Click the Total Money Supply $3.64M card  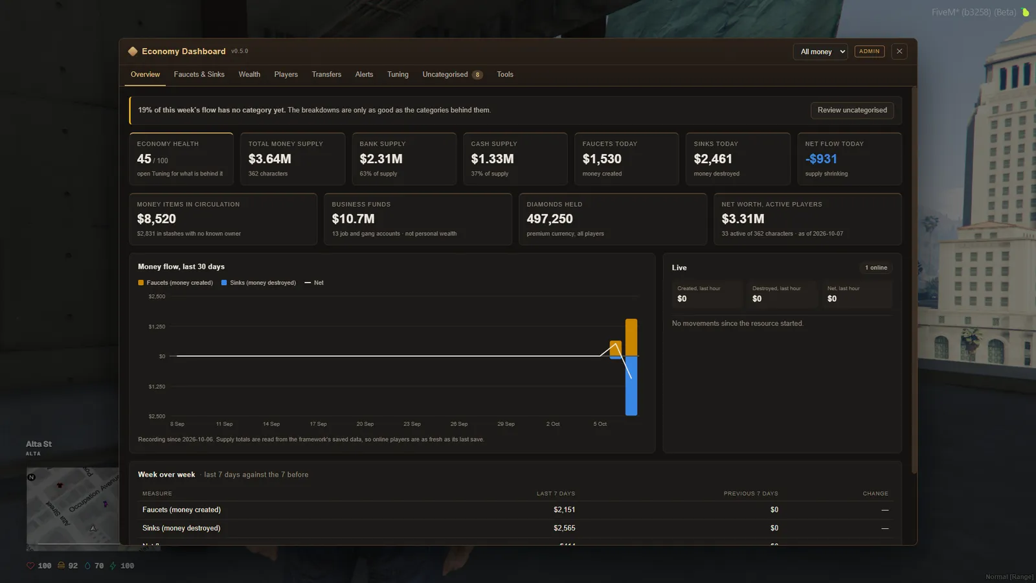(x=293, y=159)
